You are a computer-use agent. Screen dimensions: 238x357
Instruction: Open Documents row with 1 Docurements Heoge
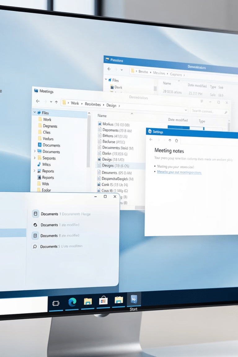[61, 214]
